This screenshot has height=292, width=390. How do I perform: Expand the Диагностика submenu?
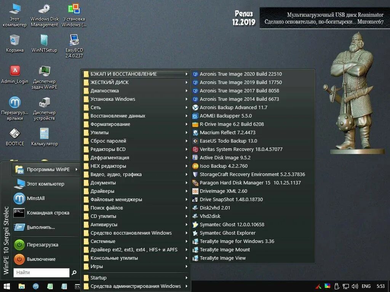[x=136, y=90]
